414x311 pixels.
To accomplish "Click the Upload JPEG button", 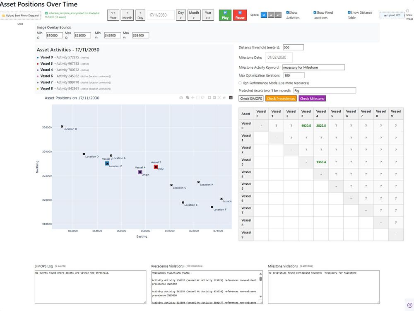I will click(392, 15).
